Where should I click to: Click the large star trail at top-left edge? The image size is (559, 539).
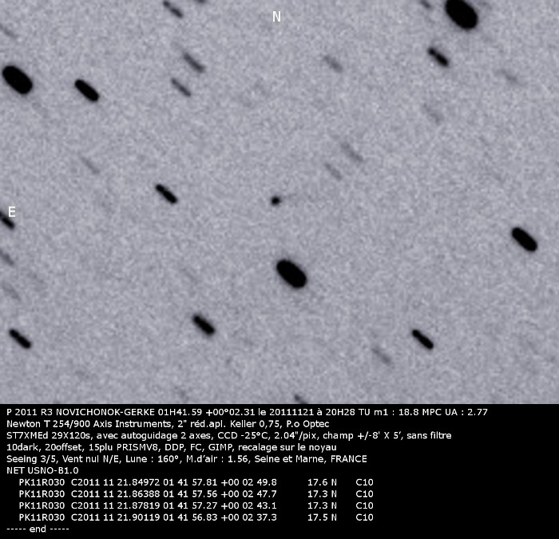pos(17,79)
